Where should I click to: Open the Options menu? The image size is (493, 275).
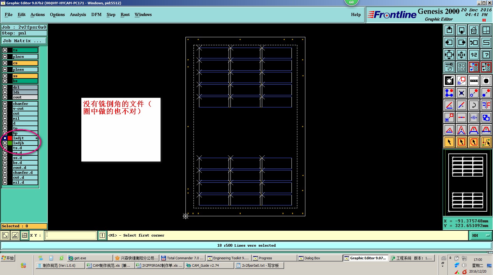coord(57,14)
